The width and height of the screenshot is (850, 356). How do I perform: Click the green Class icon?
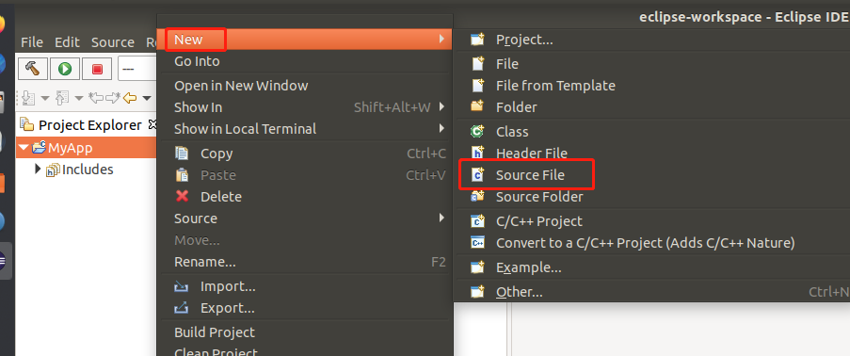coord(477,131)
